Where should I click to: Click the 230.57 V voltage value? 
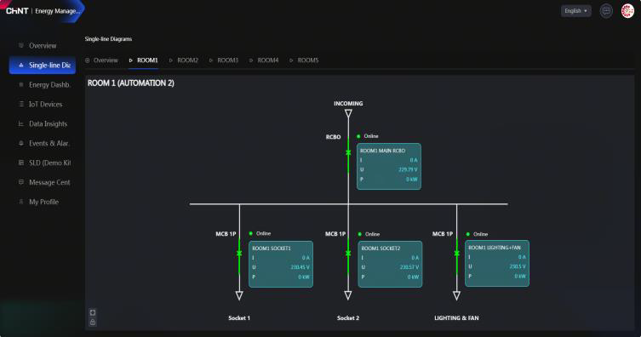(x=409, y=267)
